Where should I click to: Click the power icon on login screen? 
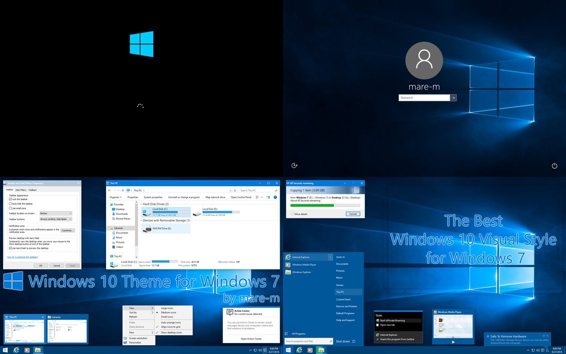pyautogui.click(x=554, y=166)
